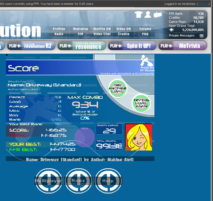Click the Score % of Record Holder text
The width and height of the screenshot is (213, 201).
85,113
